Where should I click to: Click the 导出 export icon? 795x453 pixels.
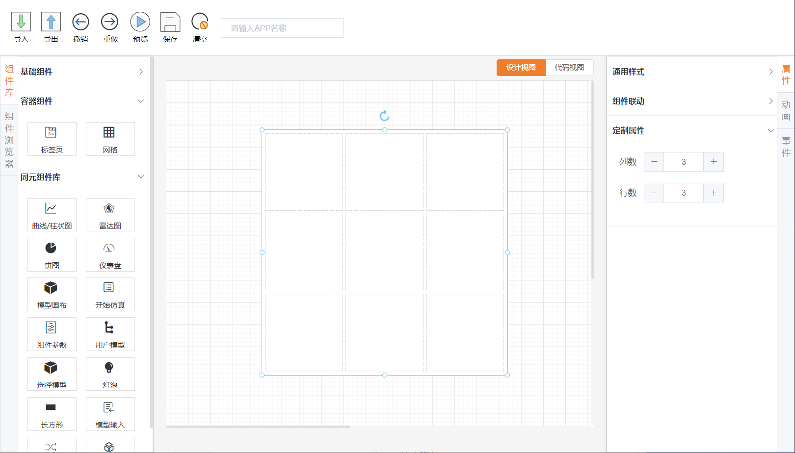coord(51,22)
